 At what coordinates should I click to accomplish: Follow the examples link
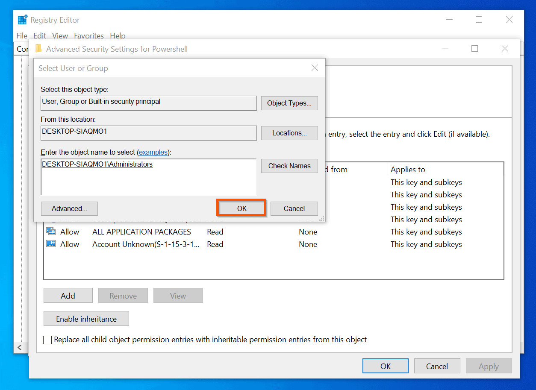[153, 152]
